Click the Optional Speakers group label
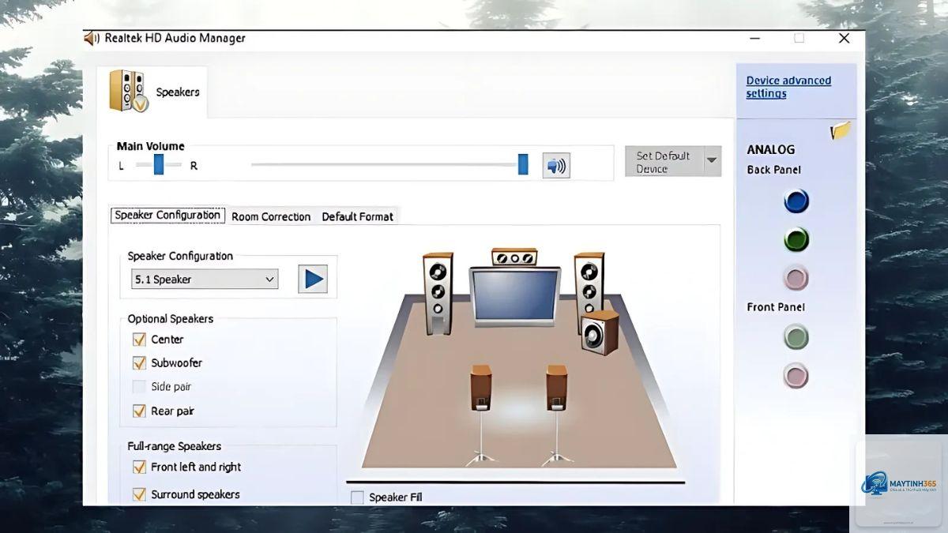Image resolution: width=948 pixels, height=533 pixels. point(171,319)
